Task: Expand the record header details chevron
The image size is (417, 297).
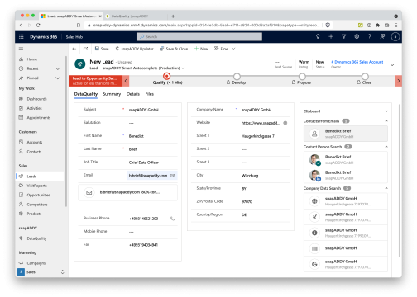Action: (x=392, y=64)
